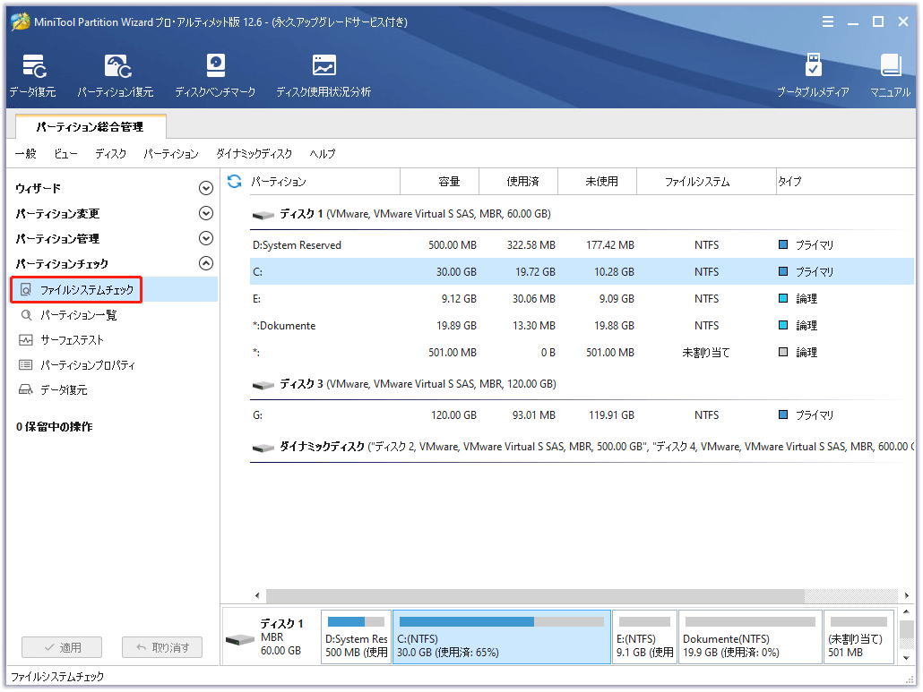
Task: Open the パーティション menu
Action: point(171,153)
